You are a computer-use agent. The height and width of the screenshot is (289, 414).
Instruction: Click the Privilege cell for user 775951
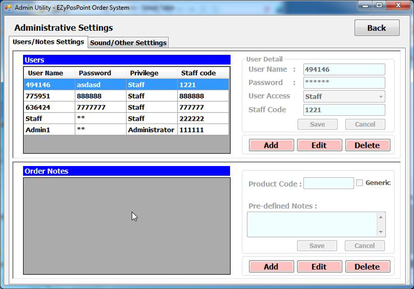[x=151, y=96]
